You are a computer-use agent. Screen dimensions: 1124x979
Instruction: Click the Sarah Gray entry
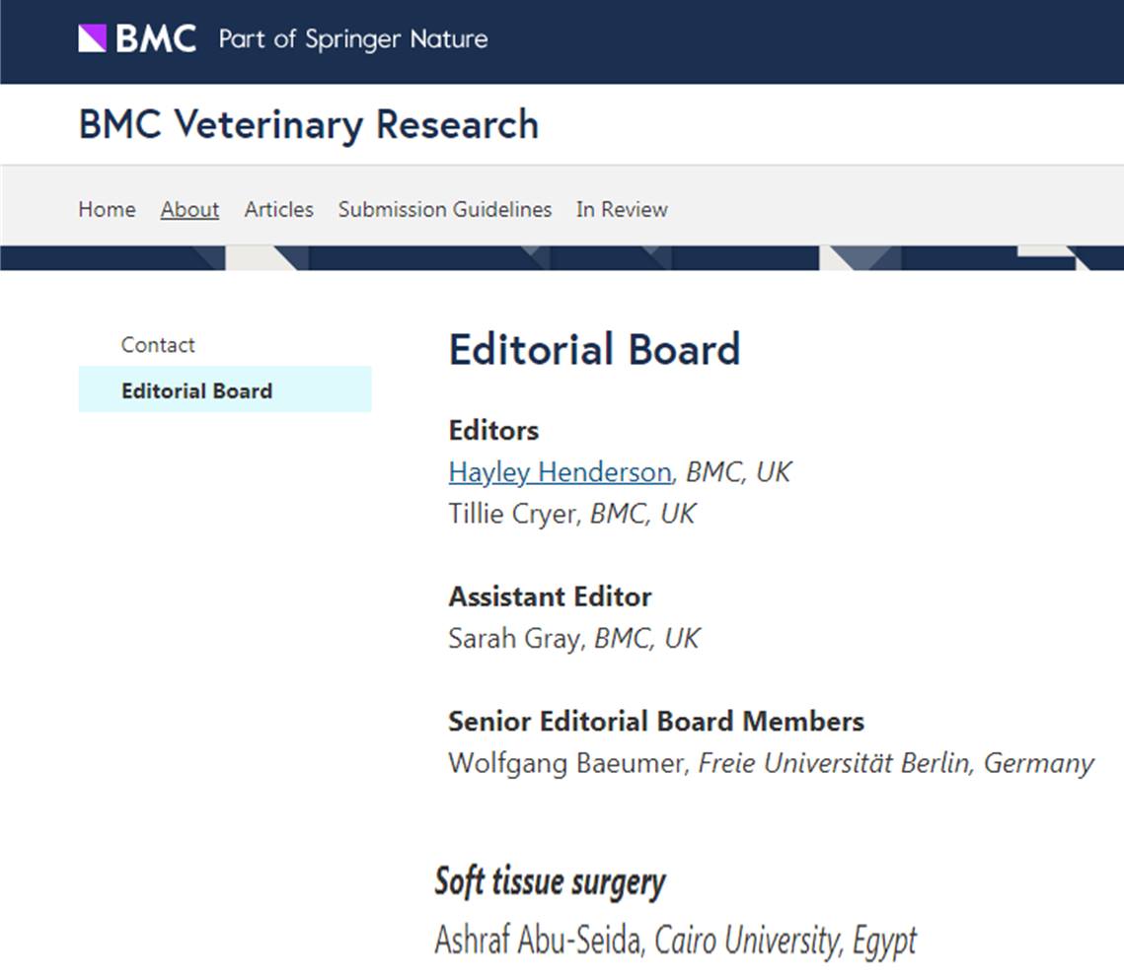[x=514, y=638]
